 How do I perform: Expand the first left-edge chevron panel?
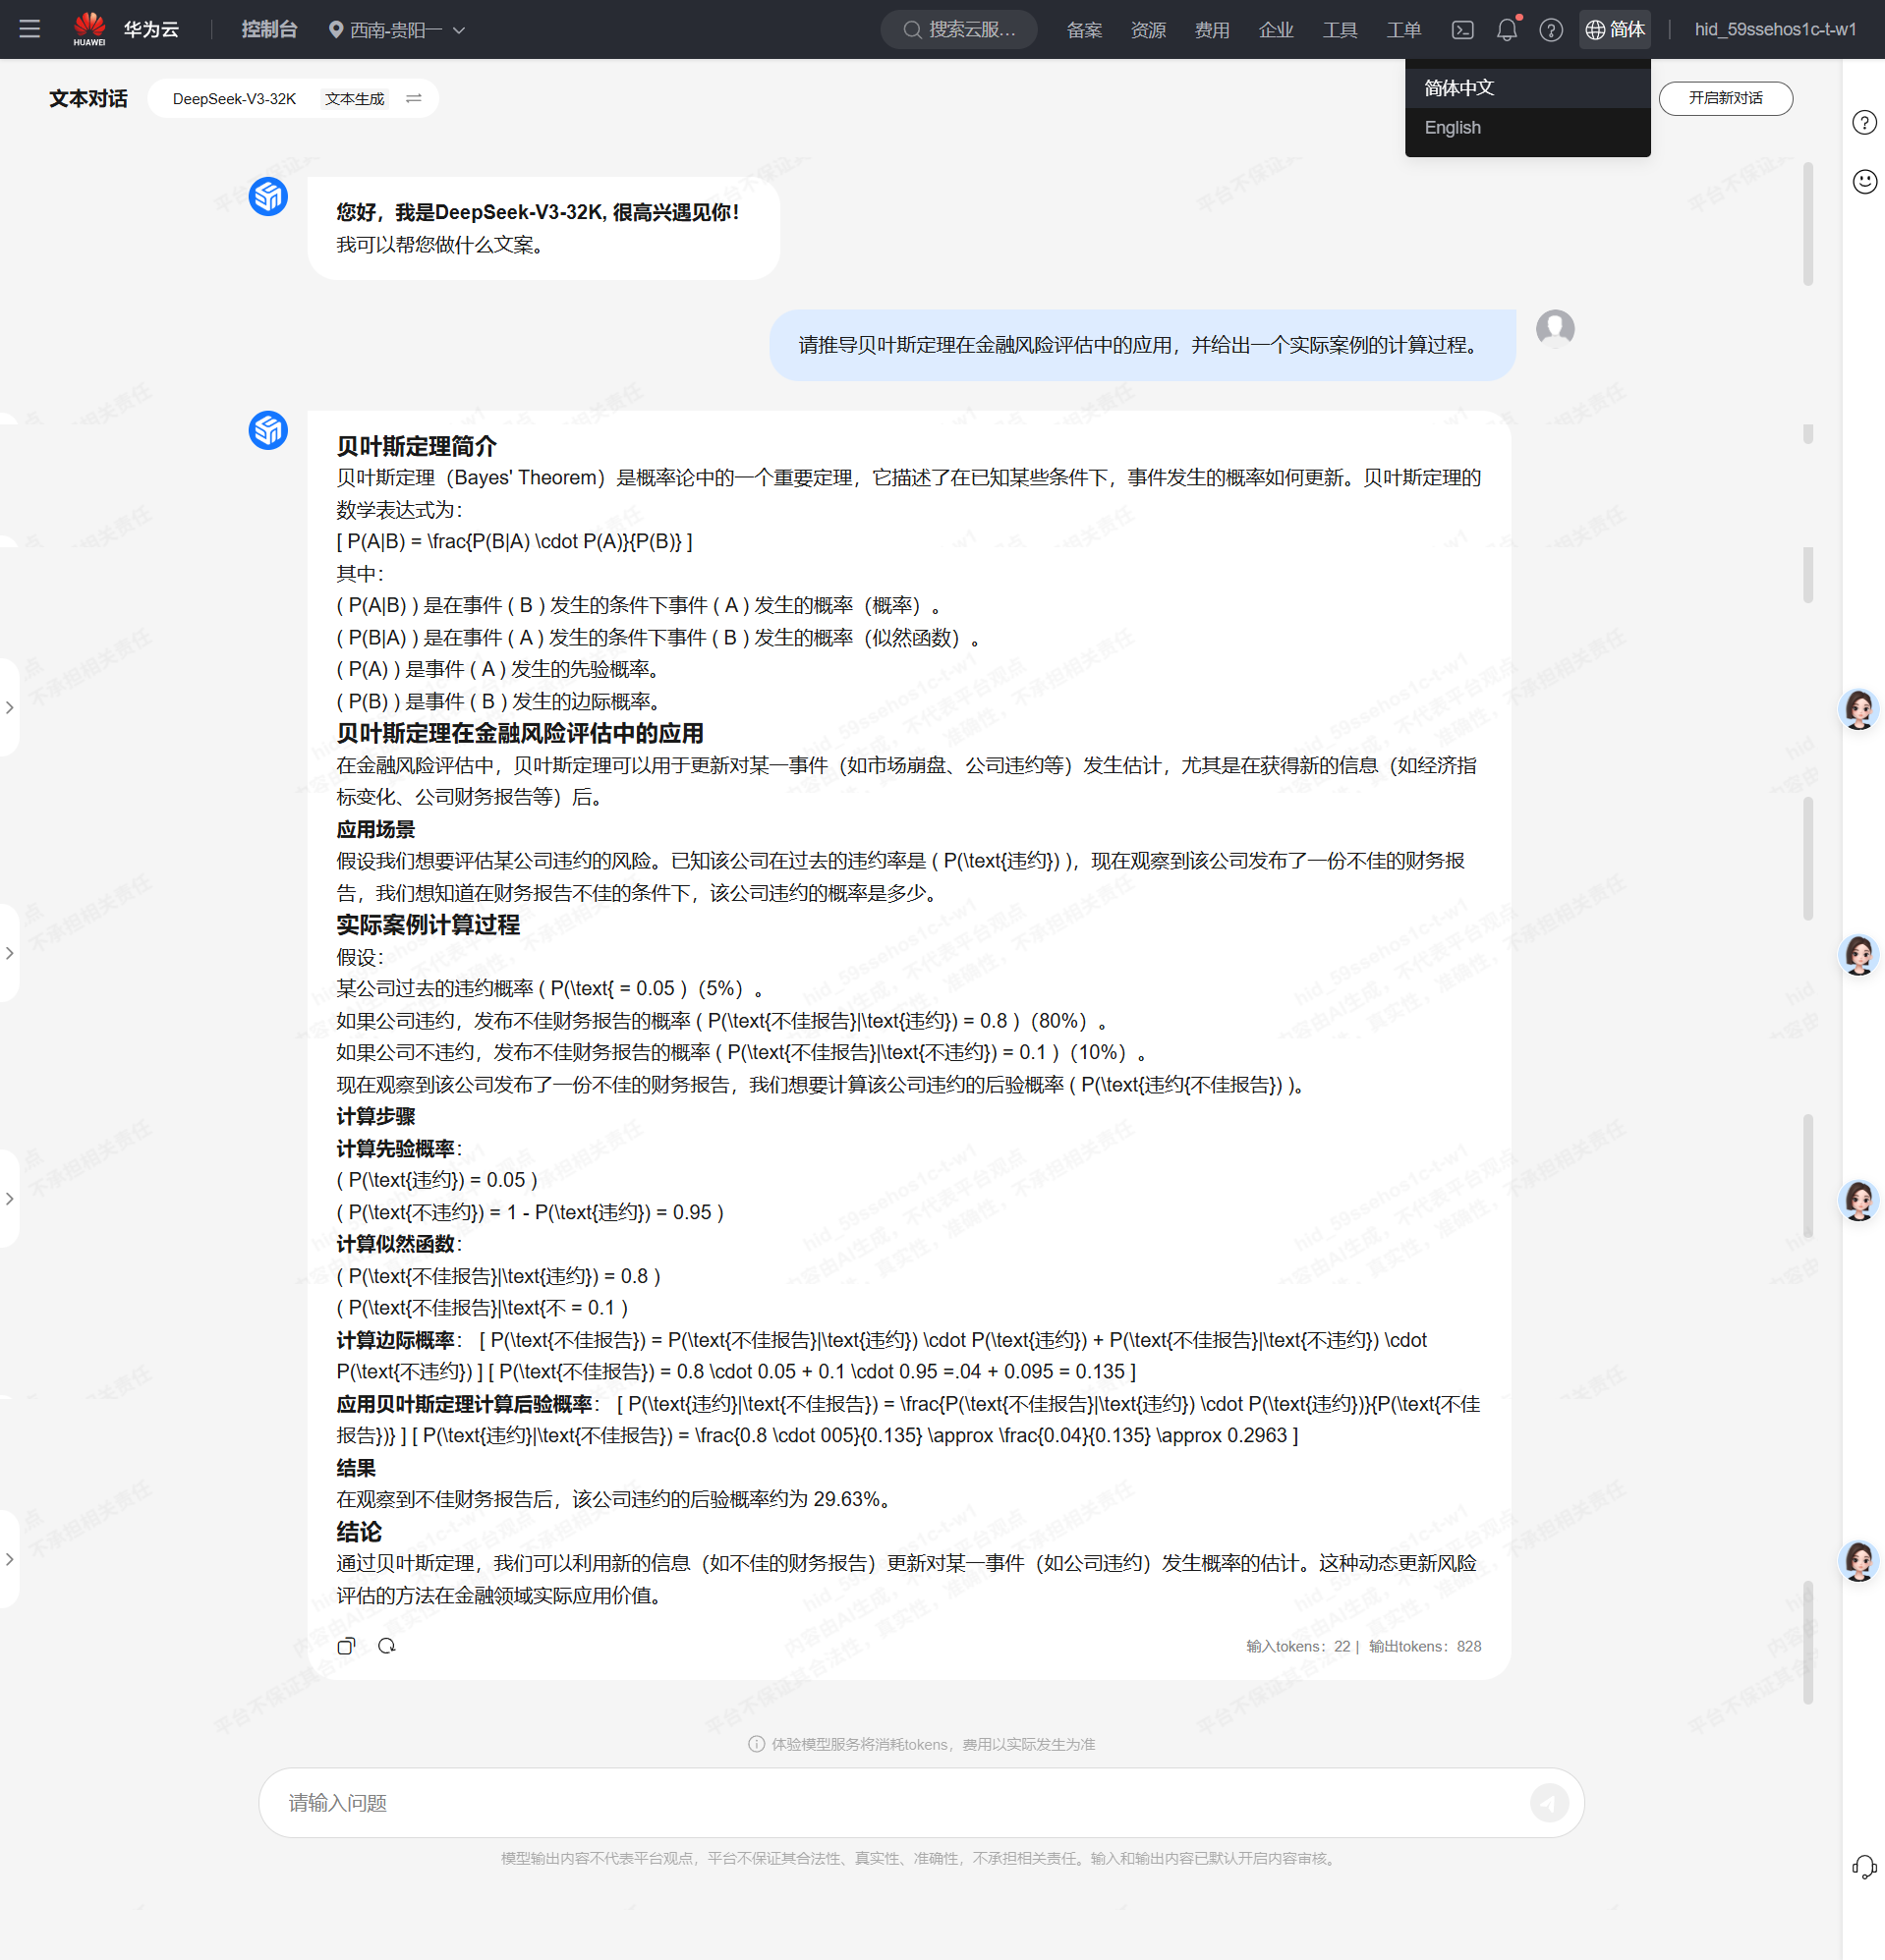click(x=9, y=708)
